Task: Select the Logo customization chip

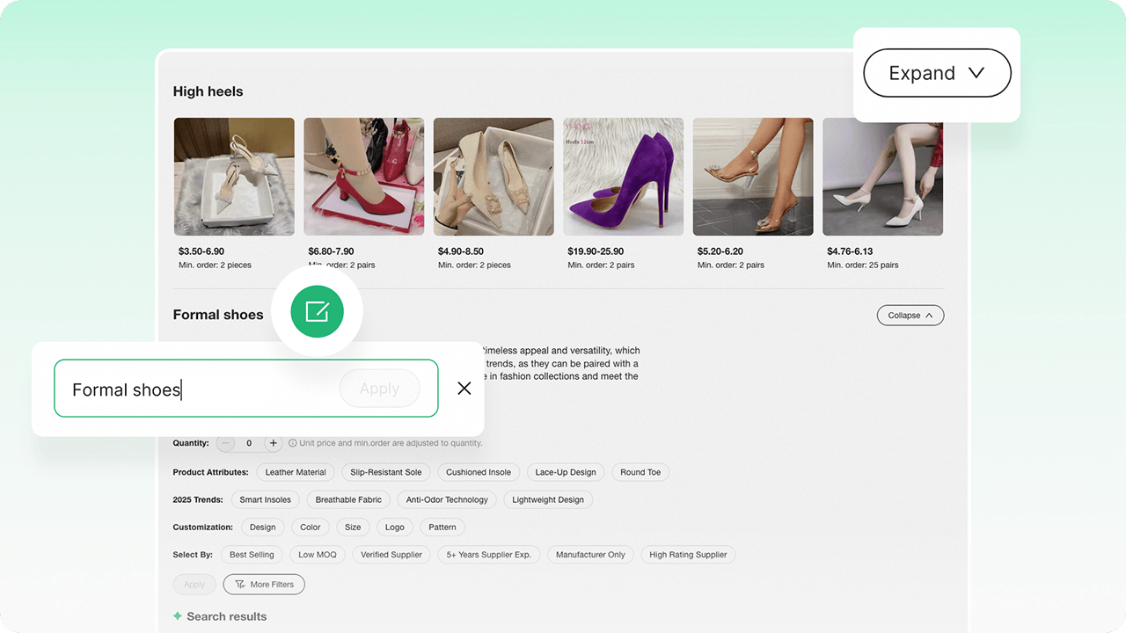Action: [x=394, y=527]
